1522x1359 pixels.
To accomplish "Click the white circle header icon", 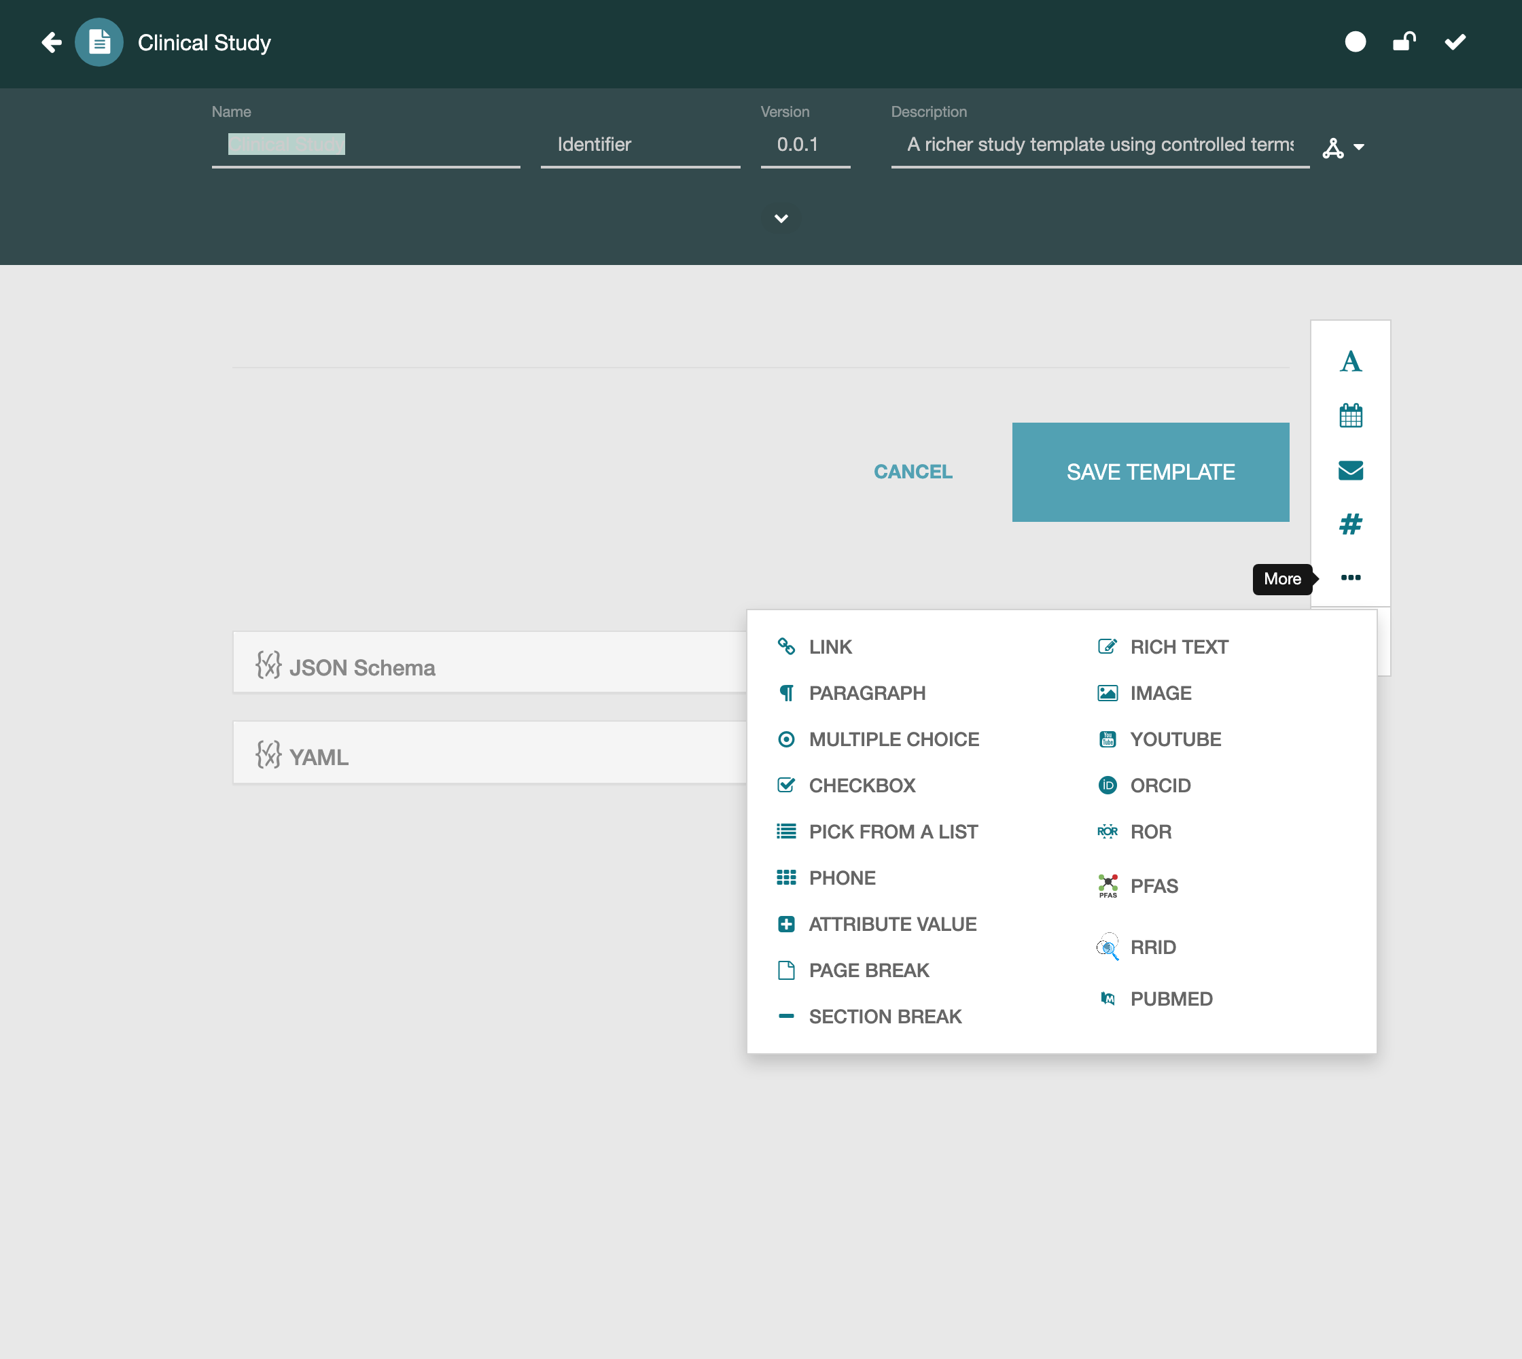I will [1356, 42].
